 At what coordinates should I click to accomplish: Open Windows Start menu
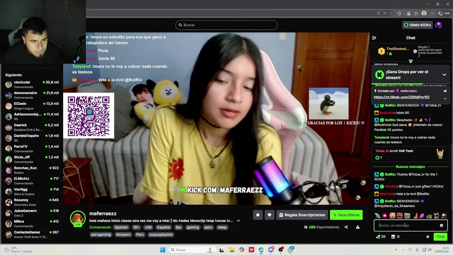click(162, 250)
